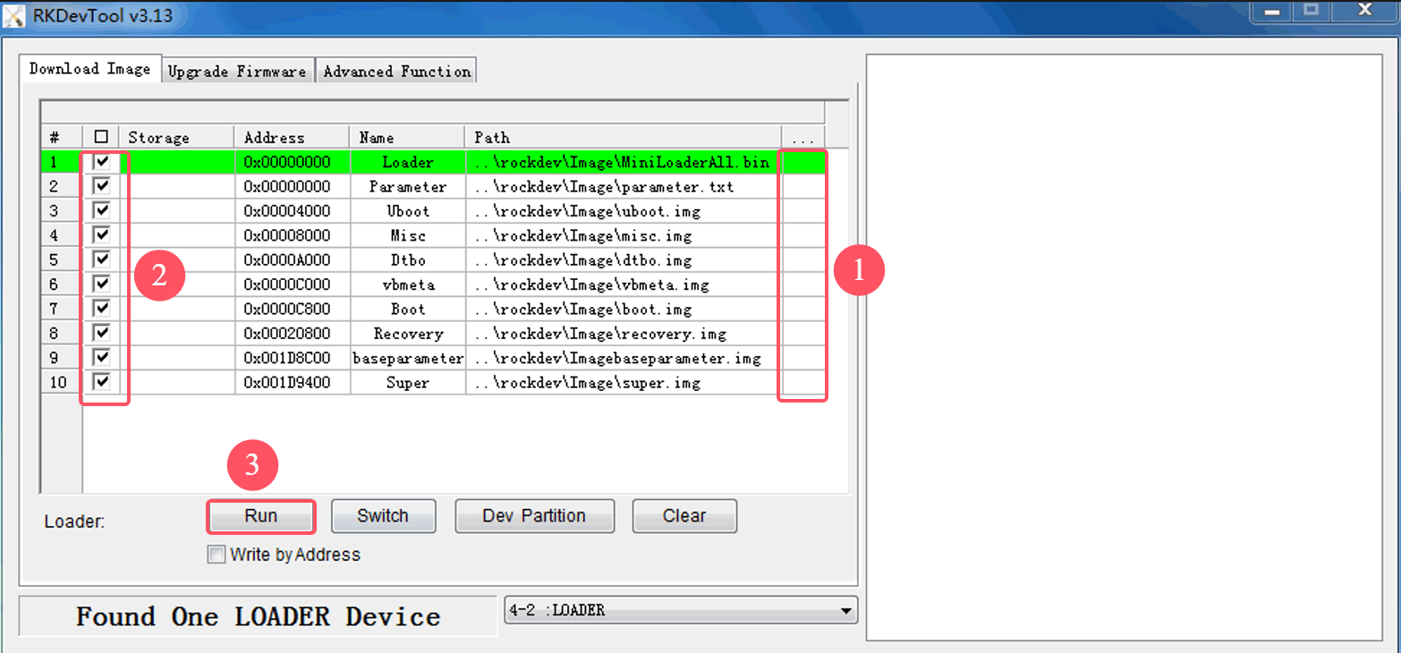Switch to the Download Image tab
This screenshot has height=653, width=1401.
(x=89, y=69)
